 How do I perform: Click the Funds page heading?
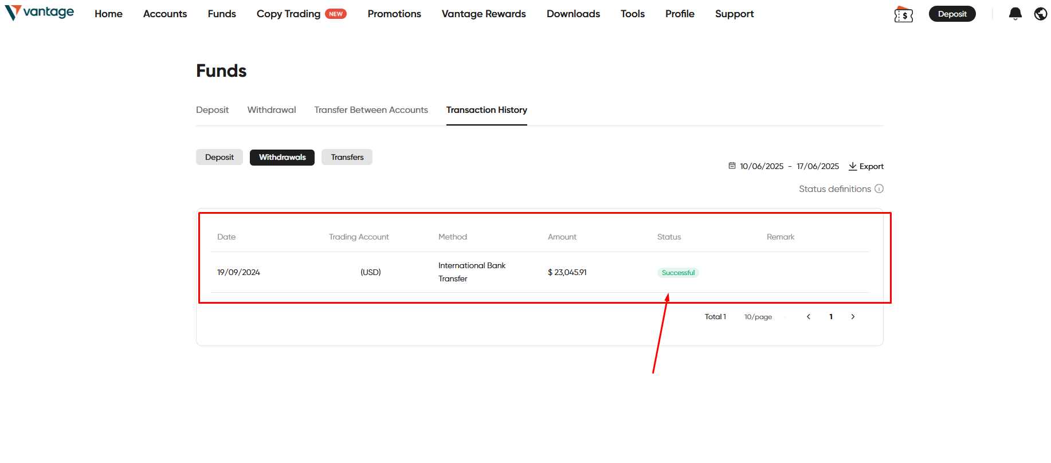(x=221, y=70)
